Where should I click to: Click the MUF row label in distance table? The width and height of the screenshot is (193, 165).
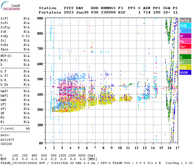click(x=3, y=159)
